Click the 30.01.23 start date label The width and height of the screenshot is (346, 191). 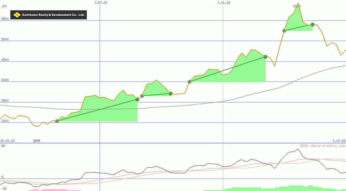click(x=7, y=141)
